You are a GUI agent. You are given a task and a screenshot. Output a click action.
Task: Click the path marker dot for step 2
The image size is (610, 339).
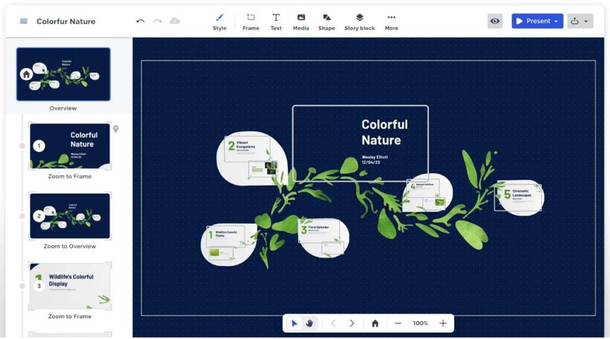tap(22, 216)
